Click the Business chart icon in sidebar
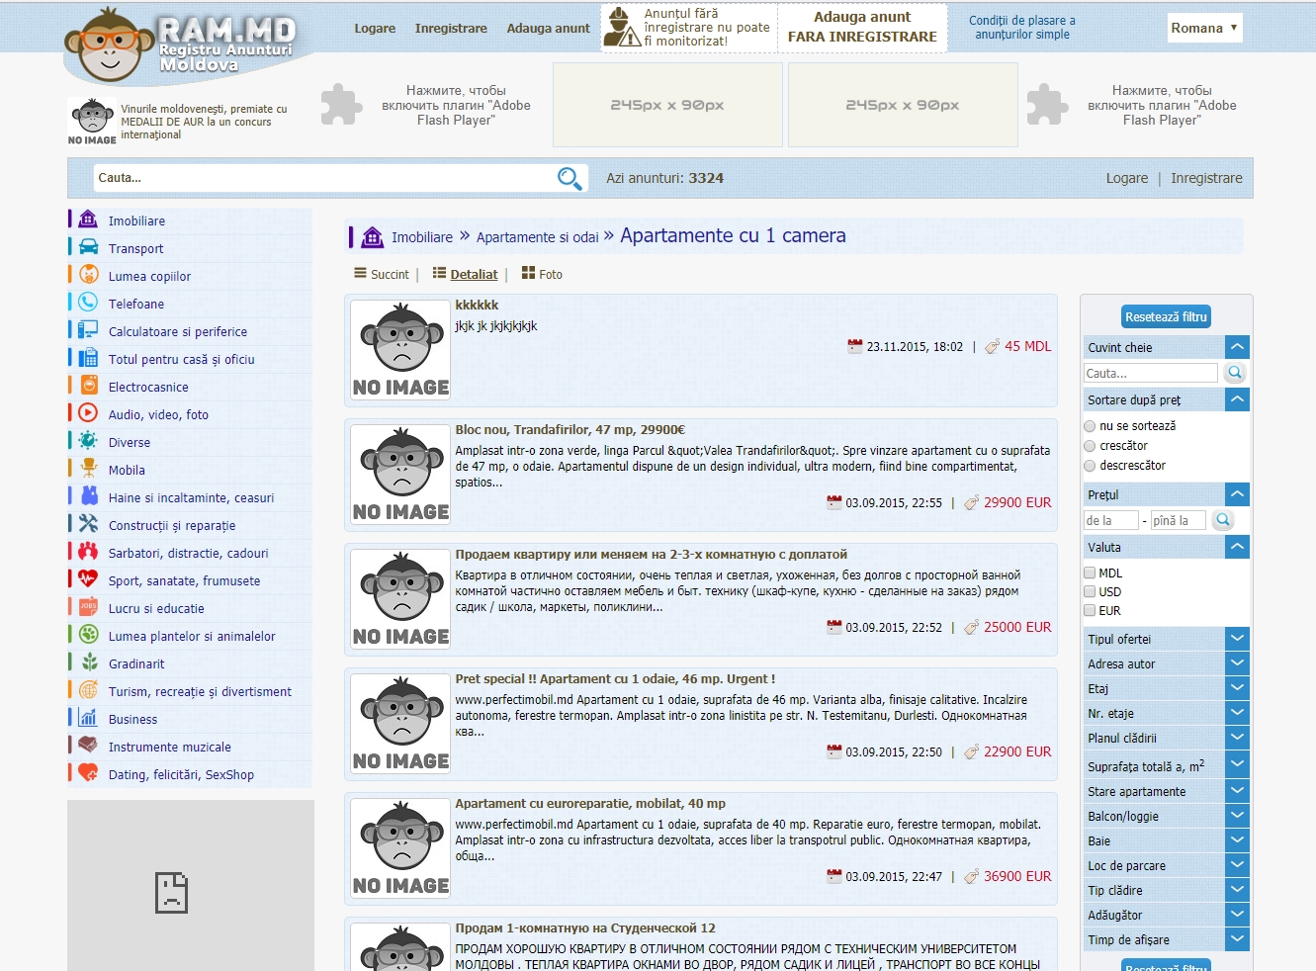Screen dimensions: 1316x971 [88, 718]
